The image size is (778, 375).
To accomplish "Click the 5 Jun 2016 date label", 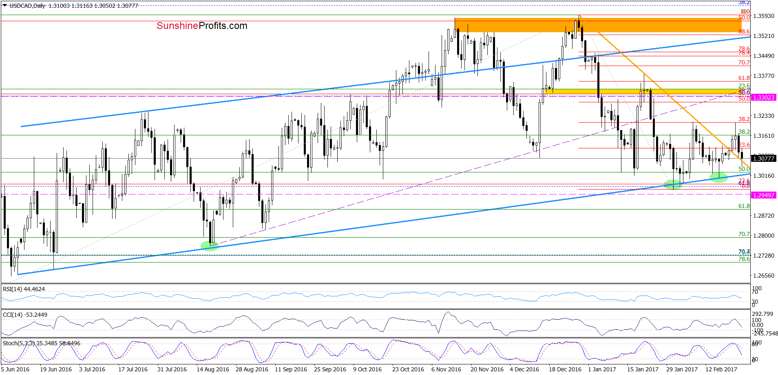I will (x=15, y=369).
